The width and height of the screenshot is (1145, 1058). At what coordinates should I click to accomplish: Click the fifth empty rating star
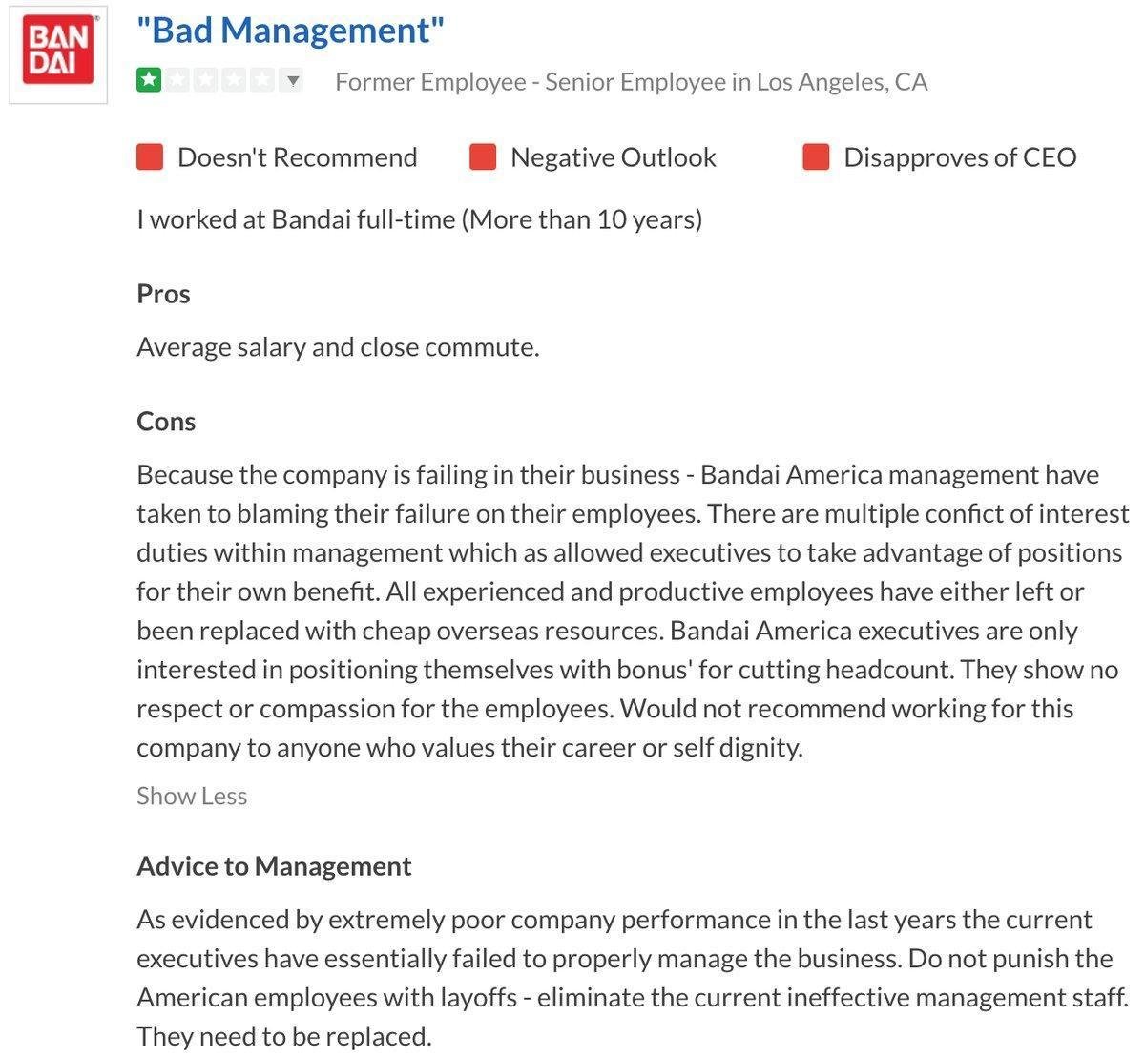262,81
